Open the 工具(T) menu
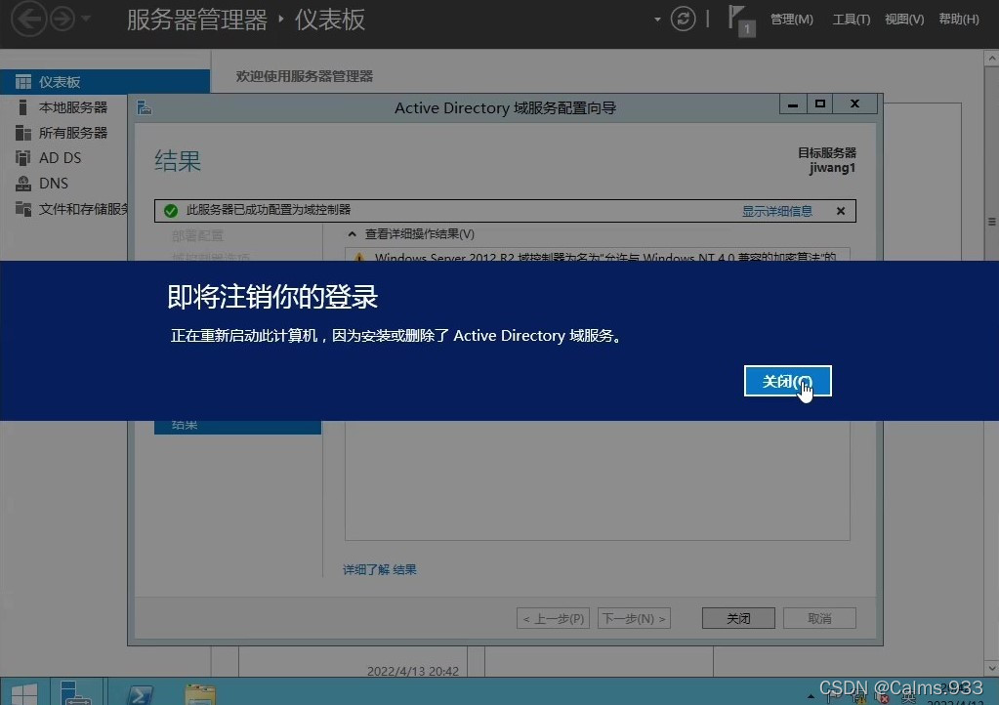 (x=852, y=20)
